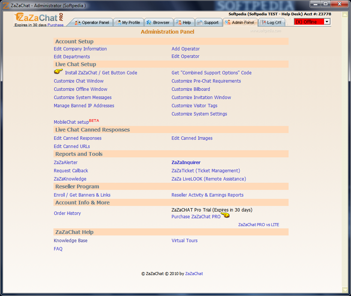This screenshot has width=351, height=296.
Task: Open the Knowledge Base link
Action: coord(71,241)
